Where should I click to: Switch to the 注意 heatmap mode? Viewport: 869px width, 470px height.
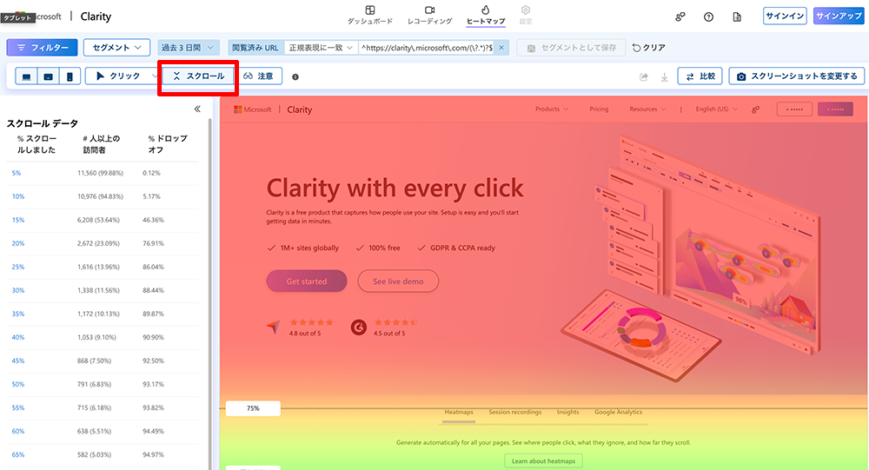(258, 76)
